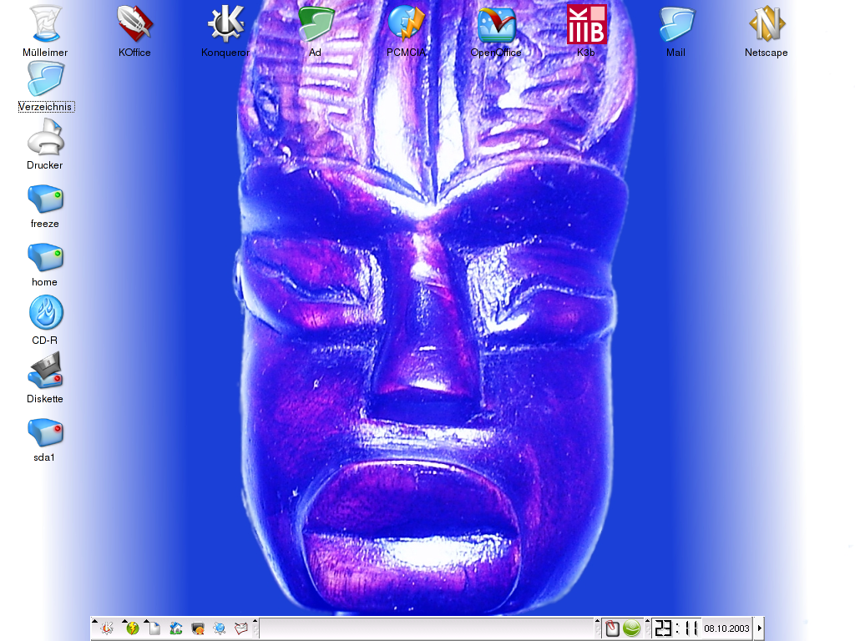855x641 pixels.
Task: Open the sda1 drive icon
Action: [45, 432]
